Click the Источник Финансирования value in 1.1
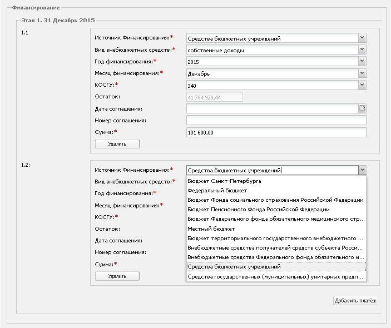 273,38
